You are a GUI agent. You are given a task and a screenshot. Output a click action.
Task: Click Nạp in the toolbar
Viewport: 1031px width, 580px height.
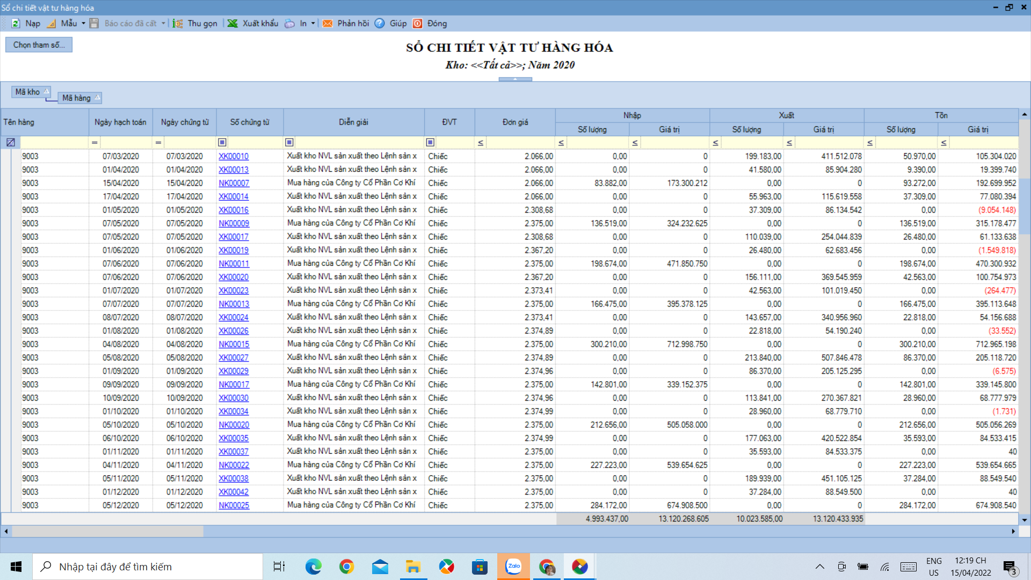point(33,24)
